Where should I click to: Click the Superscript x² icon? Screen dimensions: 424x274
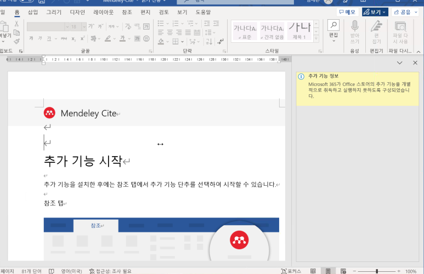click(82, 39)
